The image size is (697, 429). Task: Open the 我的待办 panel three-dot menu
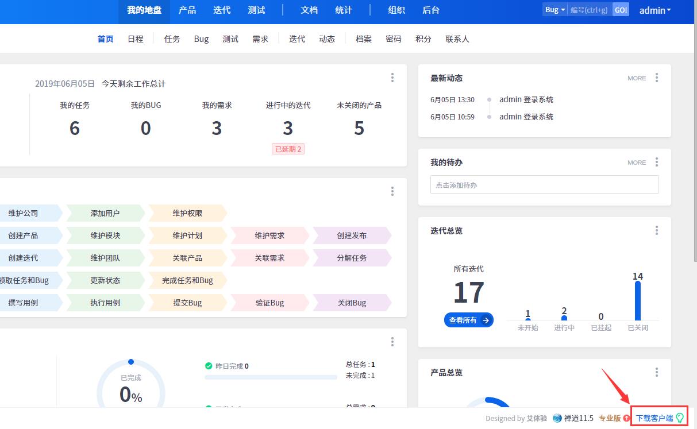(657, 163)
